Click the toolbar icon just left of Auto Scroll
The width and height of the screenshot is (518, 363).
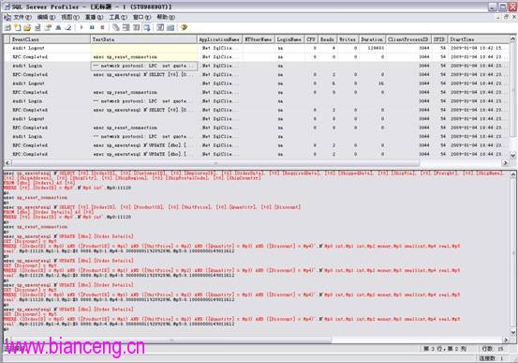pyautogui.click(x=136, y=27)
